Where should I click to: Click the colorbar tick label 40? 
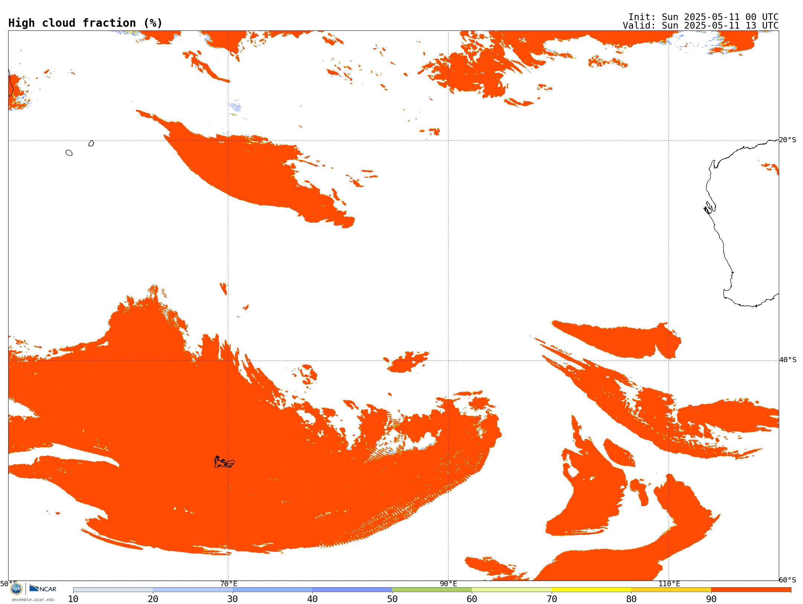(x=312, y=599)
